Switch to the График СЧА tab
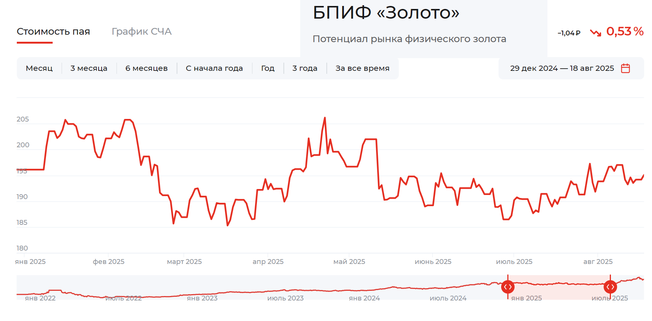Viewport: 652px width, 321px height. (142, 32)
